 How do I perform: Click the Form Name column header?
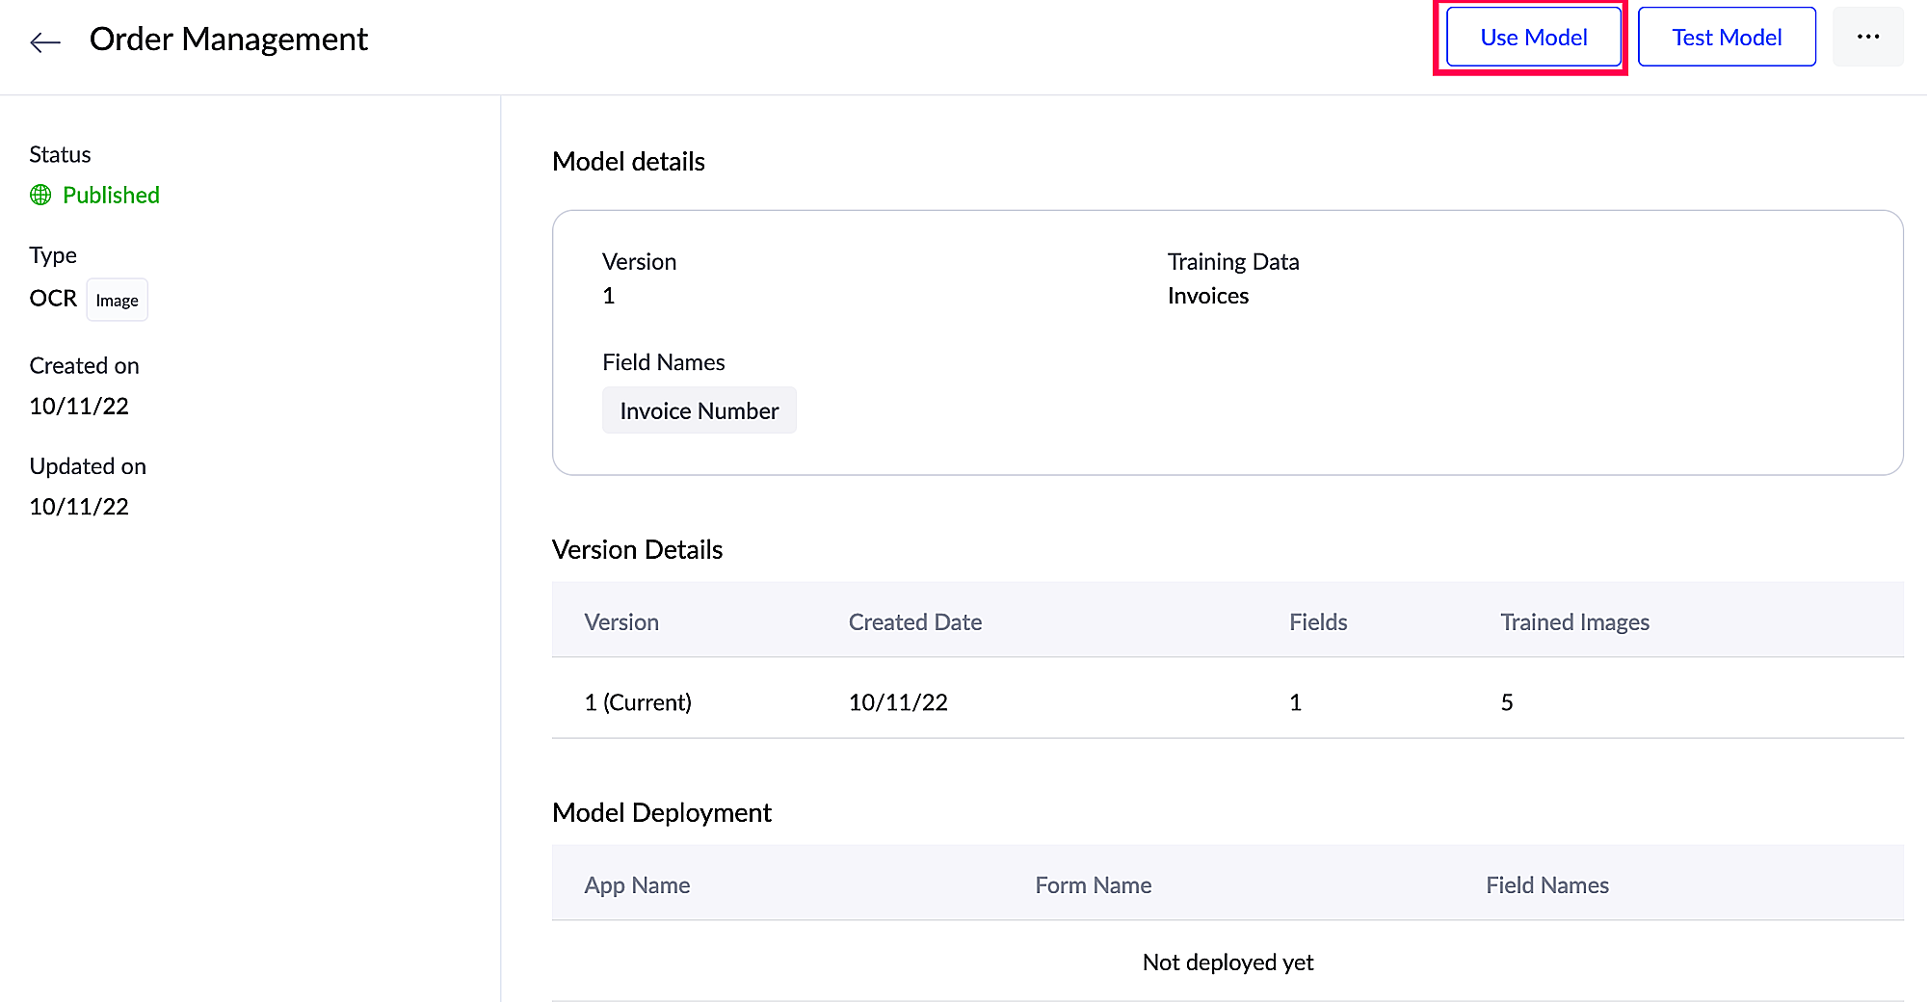(x=1093, y=885)
